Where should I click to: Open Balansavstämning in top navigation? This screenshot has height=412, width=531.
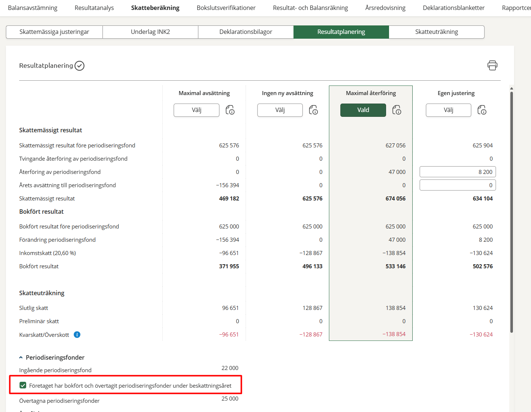(32, 8)
